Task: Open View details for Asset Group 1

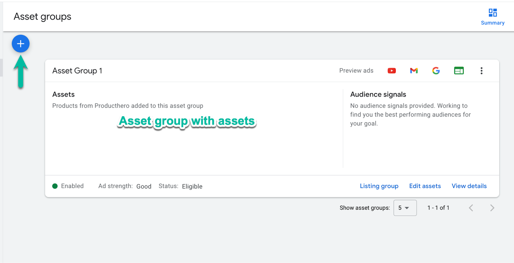Action: coord(469,186)
